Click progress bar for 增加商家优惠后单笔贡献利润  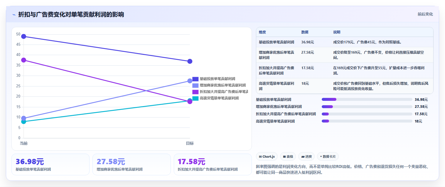[x=367, y=107]
